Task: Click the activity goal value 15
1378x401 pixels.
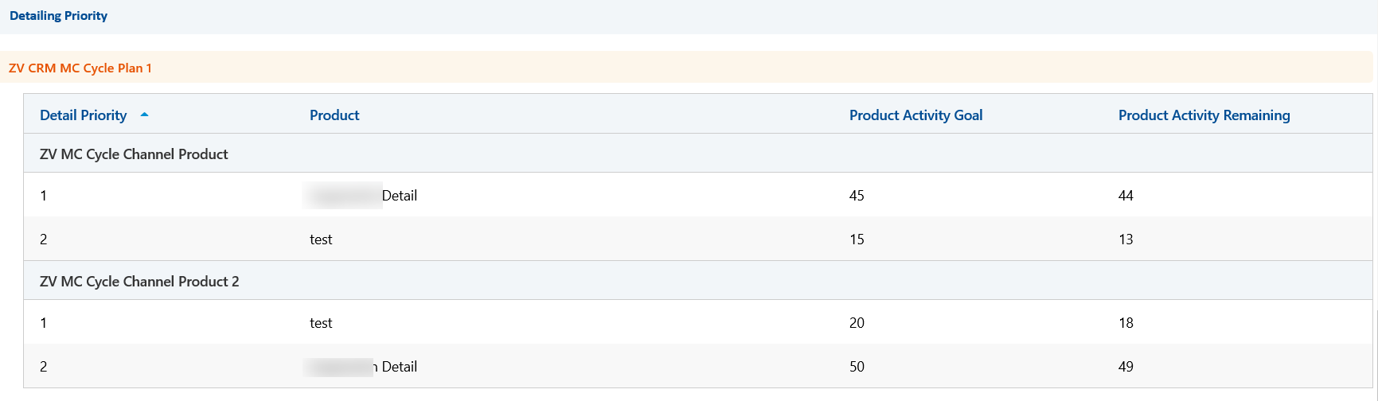Action: [857, 239]
